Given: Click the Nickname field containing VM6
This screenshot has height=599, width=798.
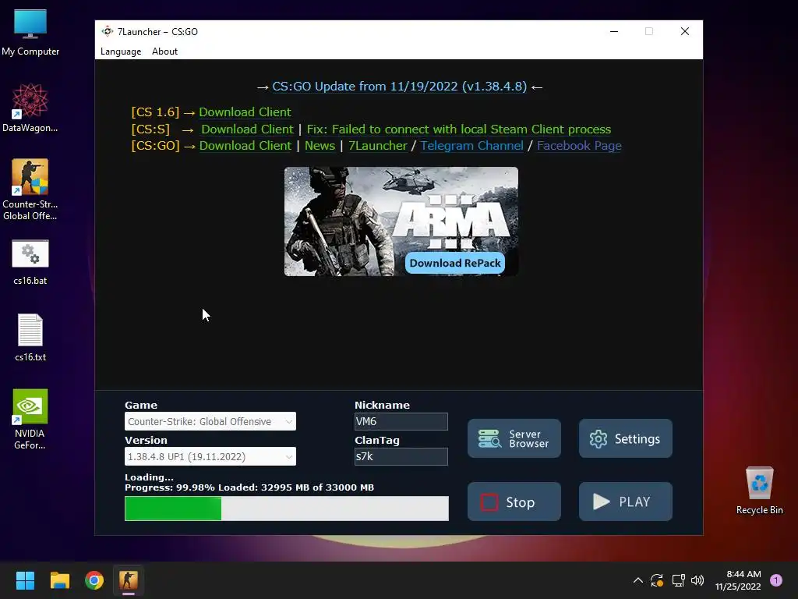Looking at the screenshot, I should tap(401, 421).
